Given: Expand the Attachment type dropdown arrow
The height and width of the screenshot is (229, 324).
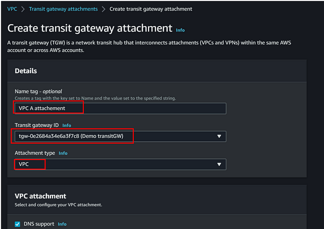Looking at the screenshot, I should [219, 165].
